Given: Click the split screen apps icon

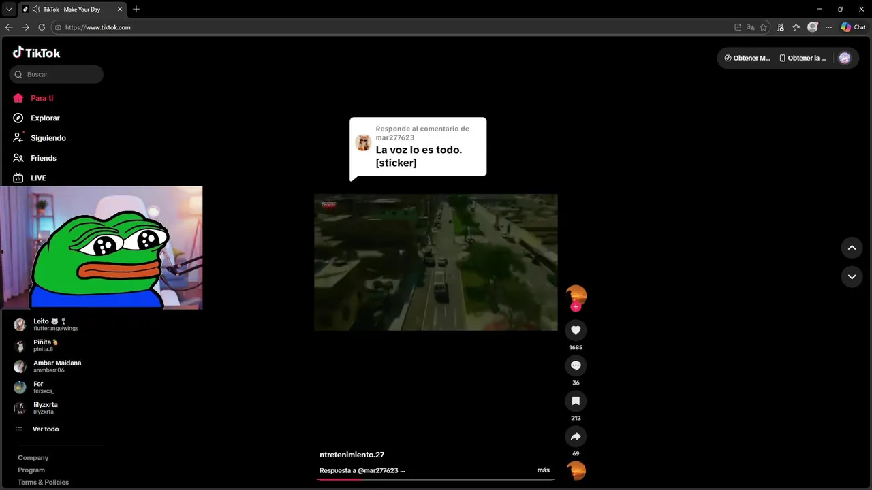Looking at the screenshot, I should click(738, 27).
